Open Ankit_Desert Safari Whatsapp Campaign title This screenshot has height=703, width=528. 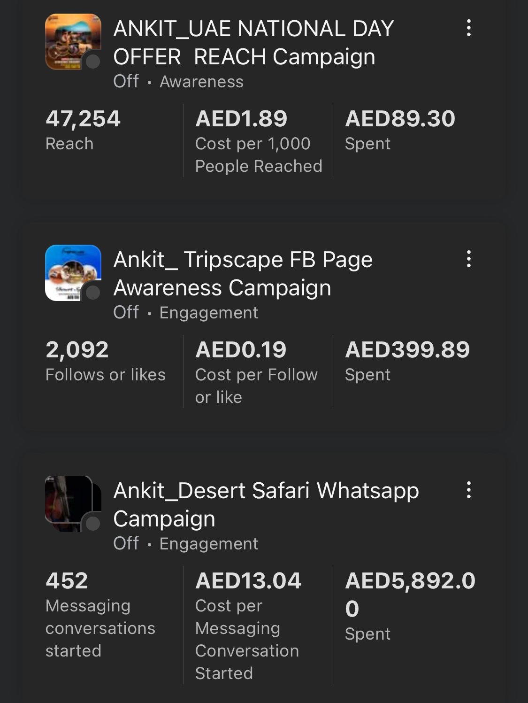coord(266,505)
